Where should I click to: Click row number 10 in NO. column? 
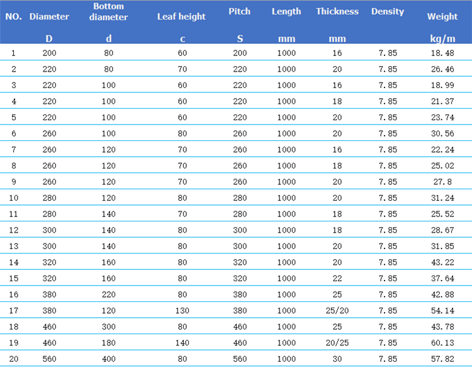pyautogui.click(x=14, y=198)
